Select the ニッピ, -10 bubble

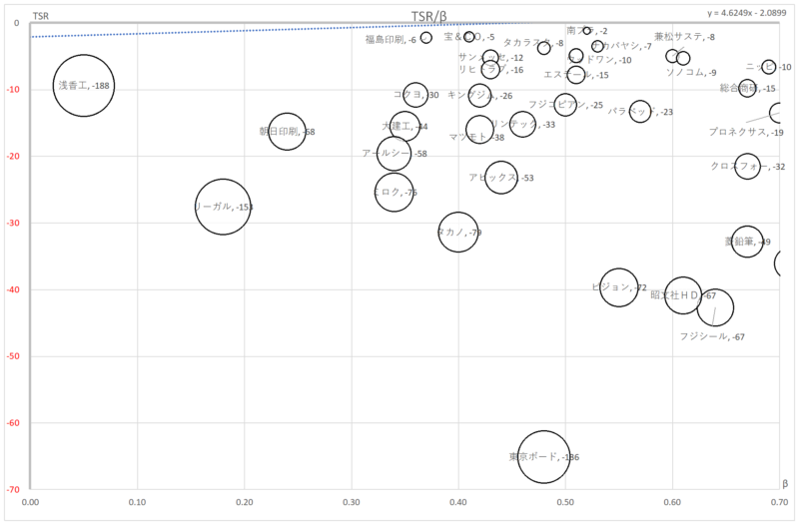point(768,67)
